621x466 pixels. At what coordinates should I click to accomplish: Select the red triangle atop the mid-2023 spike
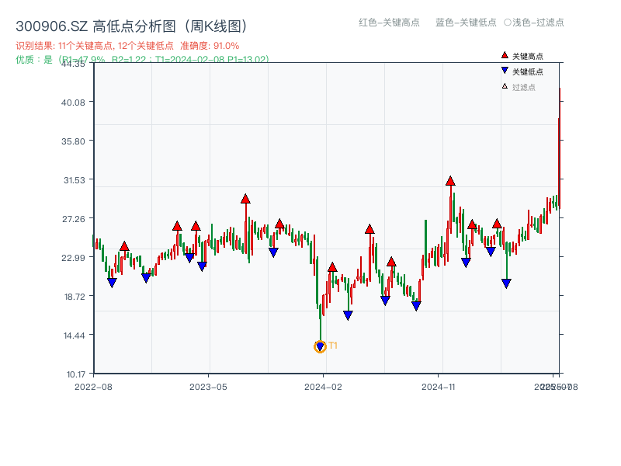click(x=245, y=199)
